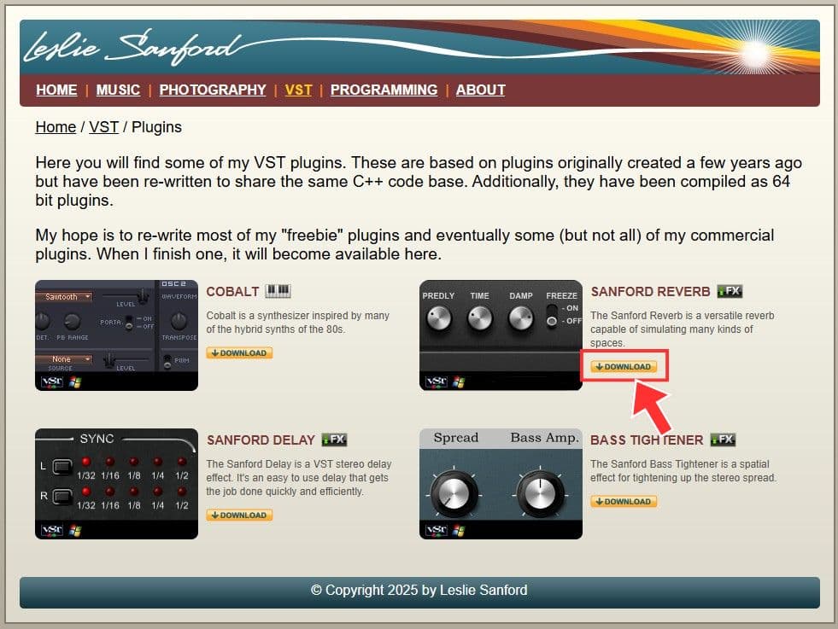Download the Sanford Reverb plugin
The height and width of the screenshot is (629, 838).
point(624,367)
